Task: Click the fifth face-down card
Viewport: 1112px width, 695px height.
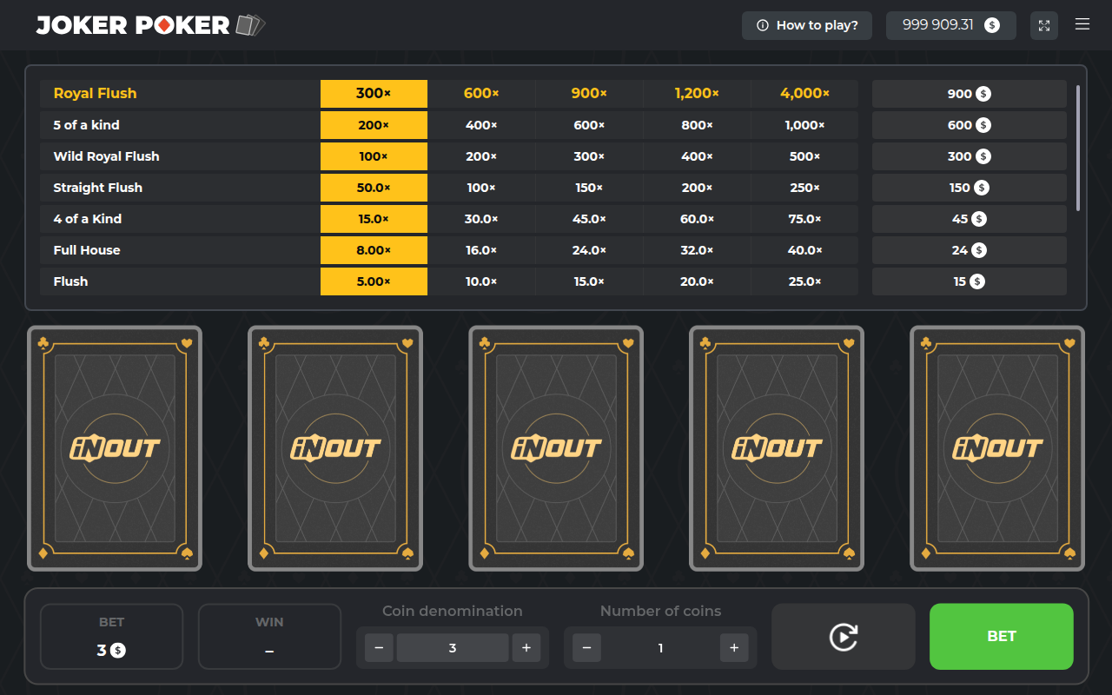Action: point(997,448)
